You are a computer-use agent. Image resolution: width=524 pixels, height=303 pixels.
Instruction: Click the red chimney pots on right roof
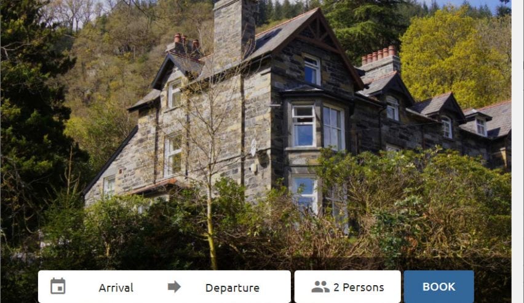(x=379, y=55)
